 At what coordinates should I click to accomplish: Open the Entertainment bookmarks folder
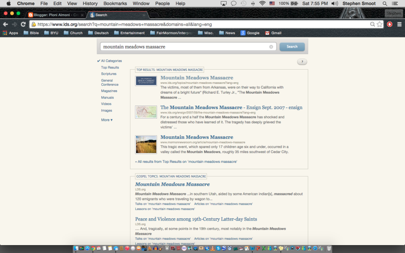coord(129,33)
